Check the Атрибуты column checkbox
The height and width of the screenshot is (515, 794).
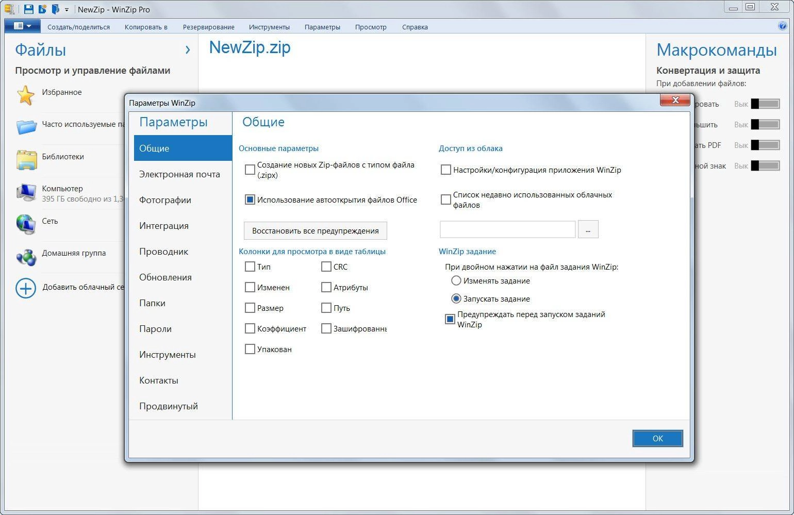326,287
